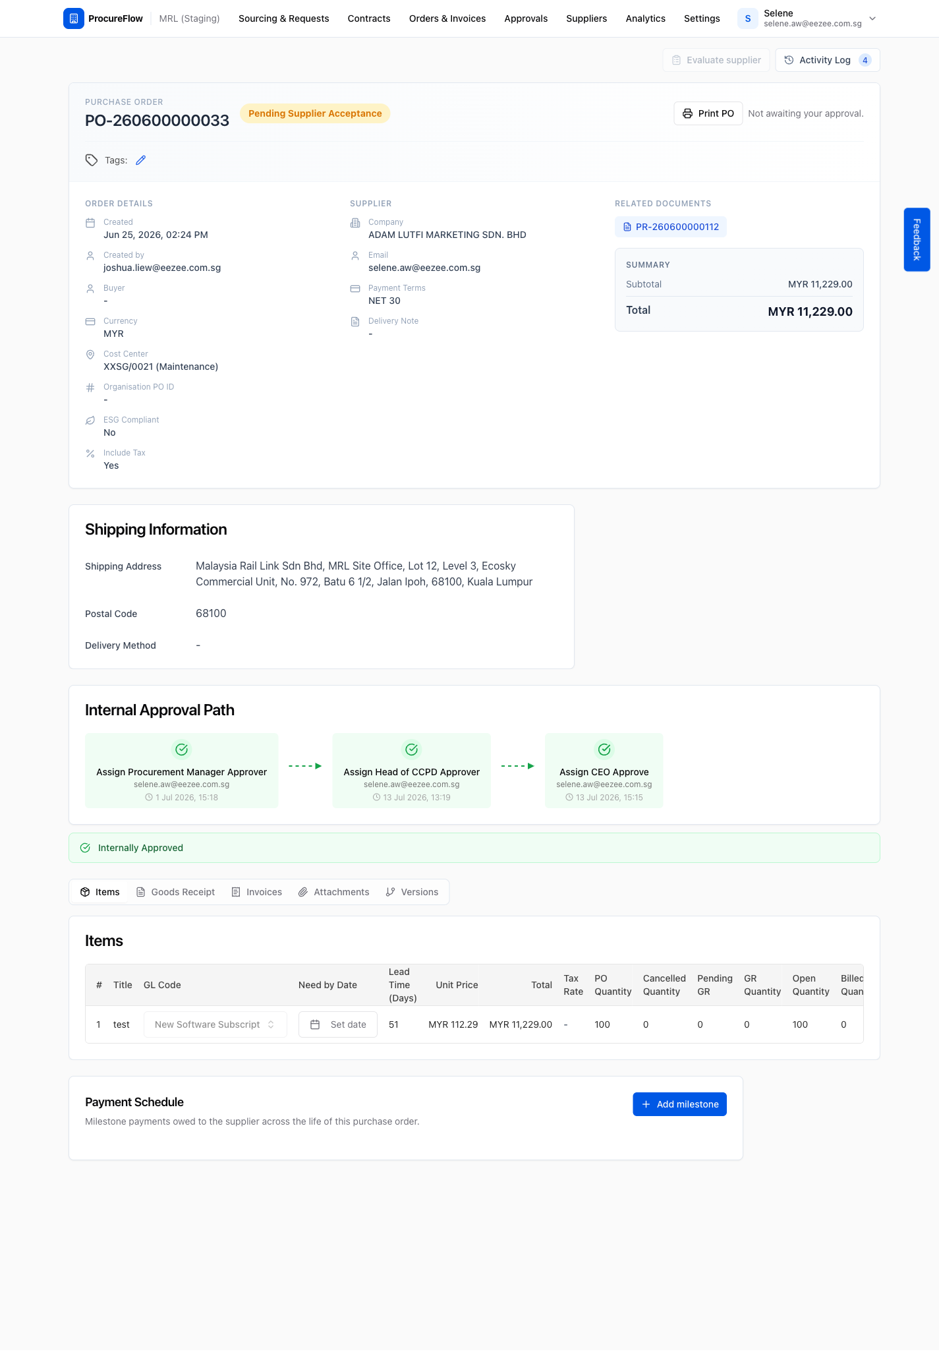Click the person icon next to Buyer
Viewport: 939px width, 1360px height.
90,289
